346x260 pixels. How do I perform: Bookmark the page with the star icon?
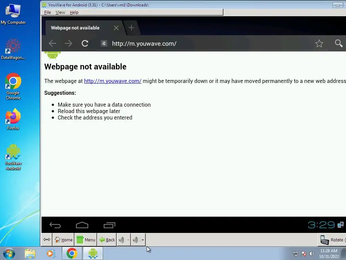coord(319,43)
